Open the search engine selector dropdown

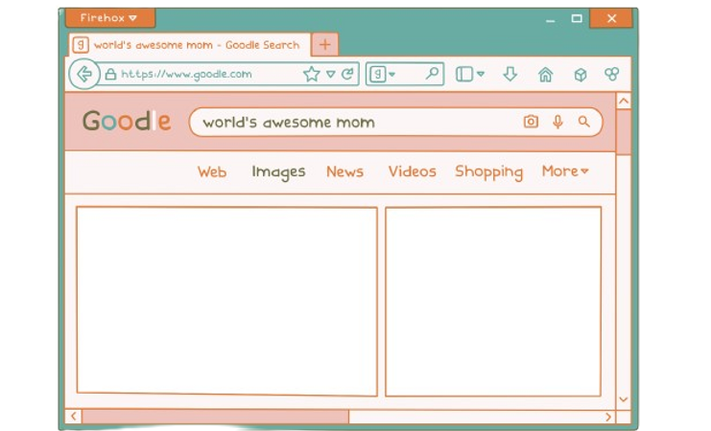click(383, 74)
